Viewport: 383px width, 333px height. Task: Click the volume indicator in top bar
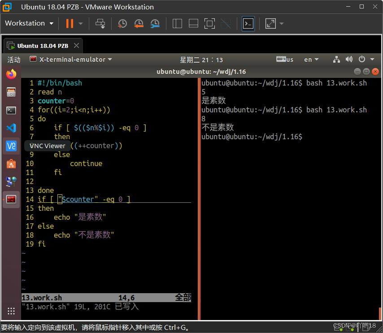pyautogui.click(x=349, y=59)
